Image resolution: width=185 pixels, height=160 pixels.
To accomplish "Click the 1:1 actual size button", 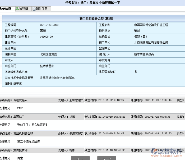I will point(80,158).
